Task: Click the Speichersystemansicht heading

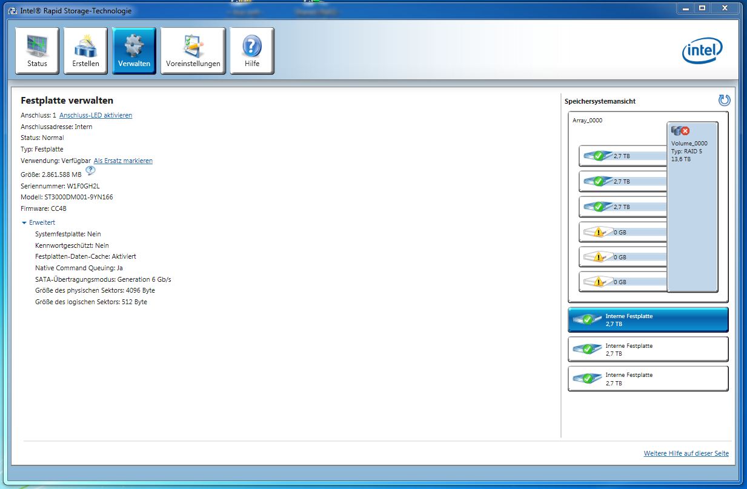Action: [x=600, y=101]
